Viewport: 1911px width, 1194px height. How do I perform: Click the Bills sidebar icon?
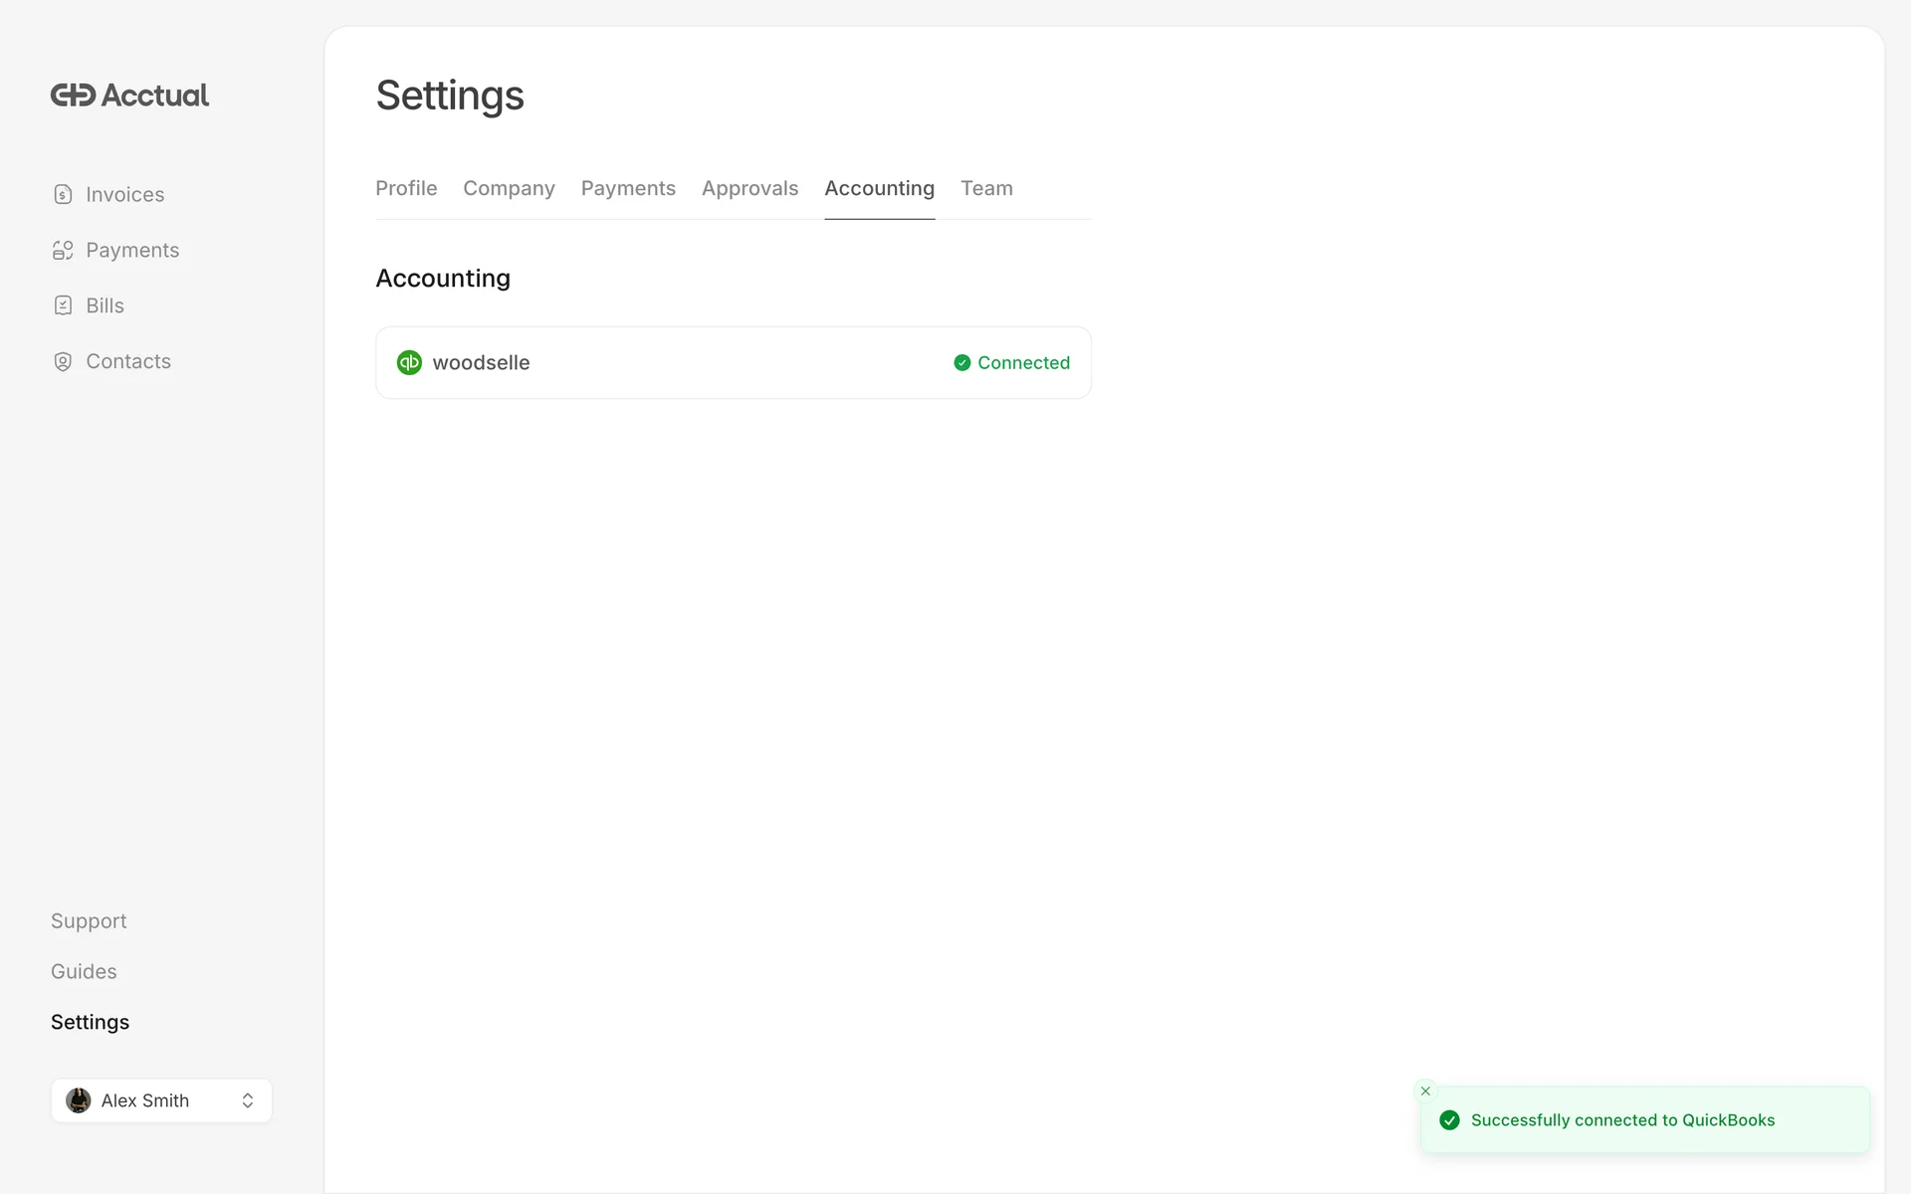tap(63, 306)
